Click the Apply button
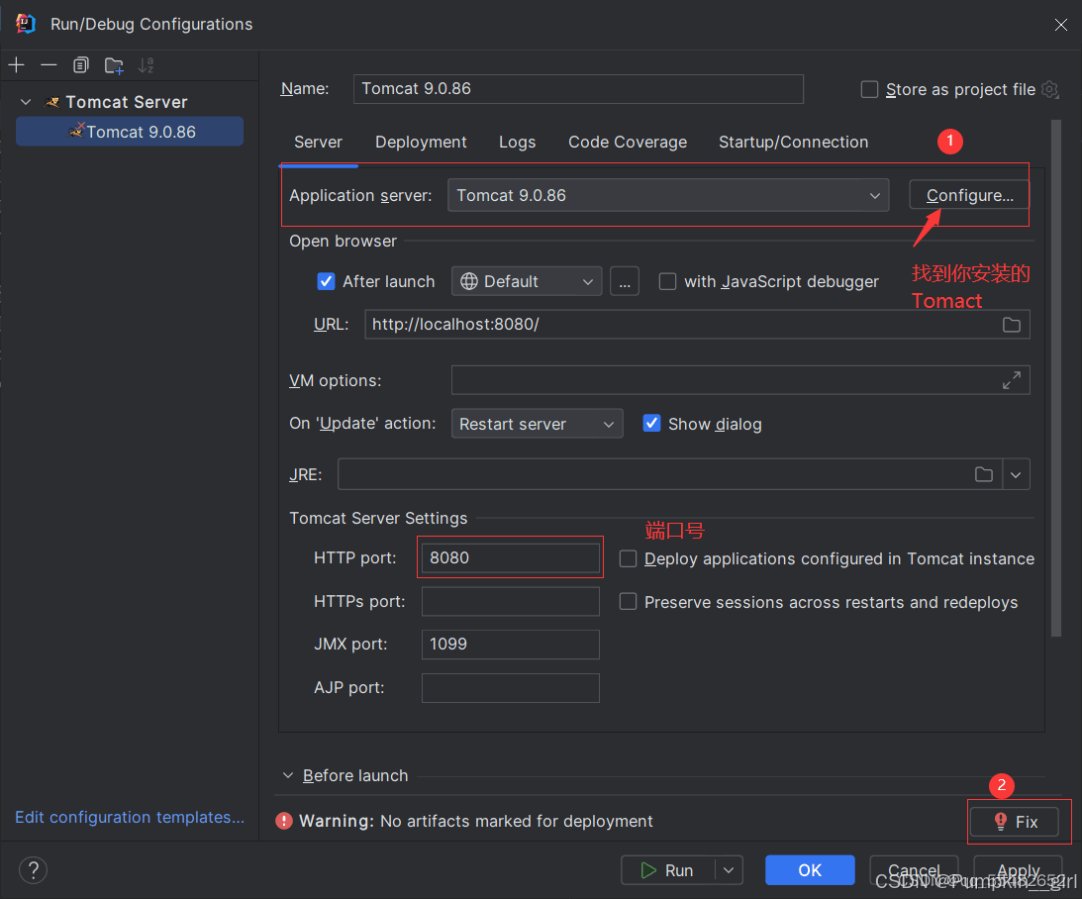The height and width of the screenshot is (899, 1082). (1018, 870)
